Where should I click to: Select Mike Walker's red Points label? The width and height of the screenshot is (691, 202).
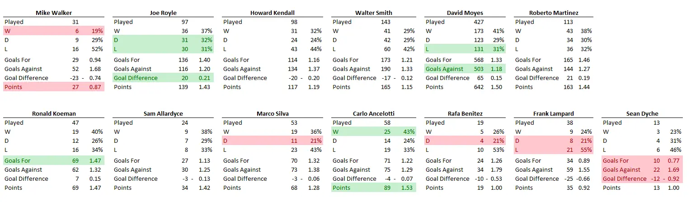click(x=14, y=87)
